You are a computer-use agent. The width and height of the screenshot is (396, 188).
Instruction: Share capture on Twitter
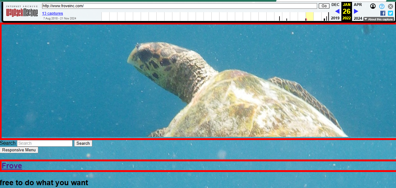click(390, 13)
